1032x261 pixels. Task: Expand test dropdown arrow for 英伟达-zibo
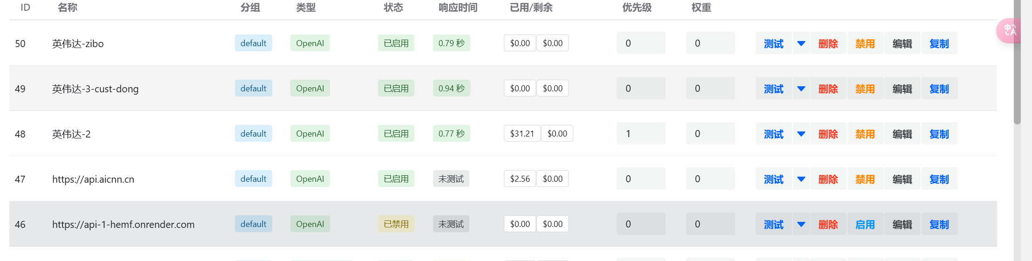tap(801, 43)
